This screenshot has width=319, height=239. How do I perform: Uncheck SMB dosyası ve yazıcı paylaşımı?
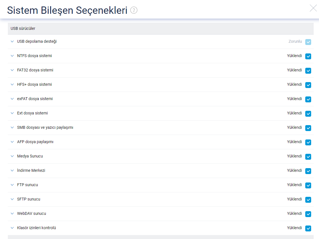coord(308,128)
